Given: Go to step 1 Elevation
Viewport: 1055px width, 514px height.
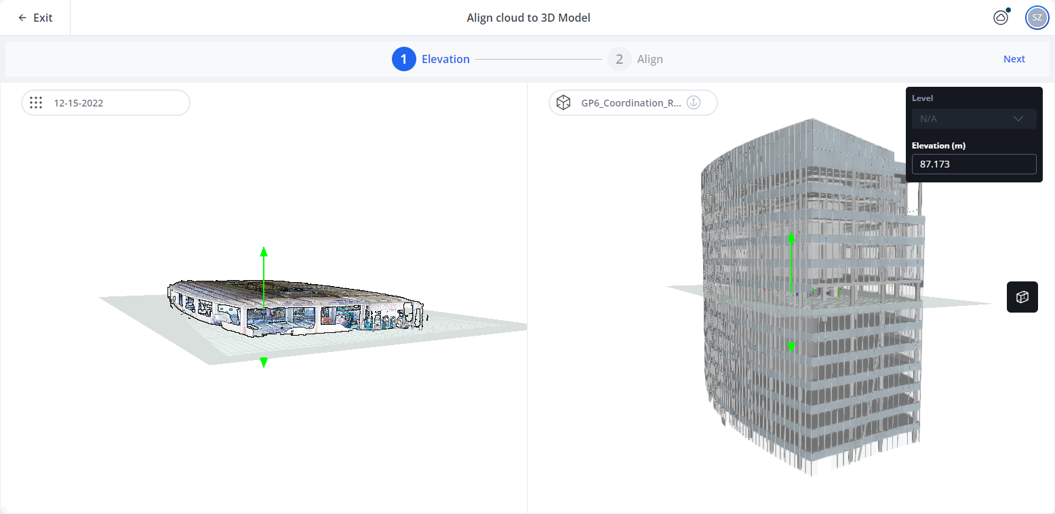Looking at the screenshot, I should [431, 59].
